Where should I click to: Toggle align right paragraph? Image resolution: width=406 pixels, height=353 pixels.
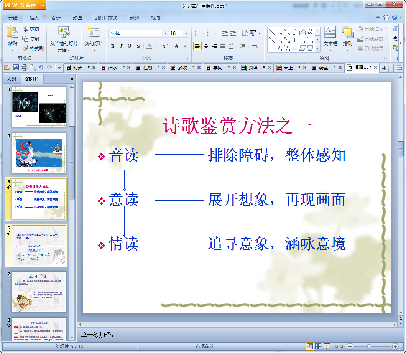pos(214,46)
